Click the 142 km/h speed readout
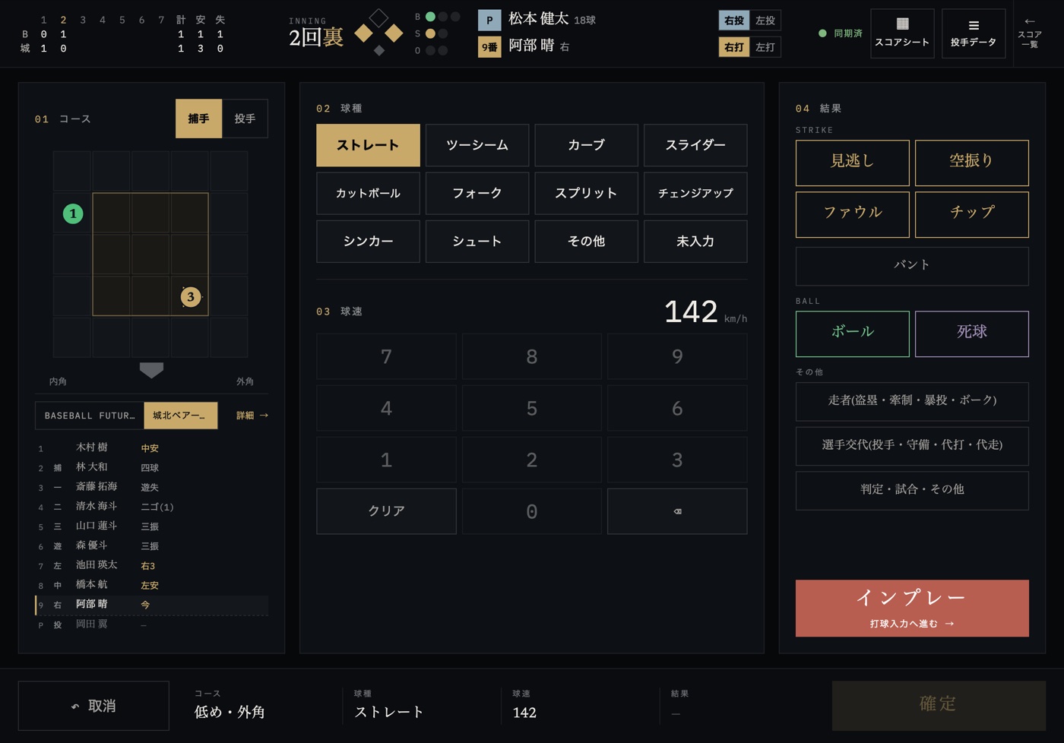Viewport: 1064px width, 743px height. 705,311
